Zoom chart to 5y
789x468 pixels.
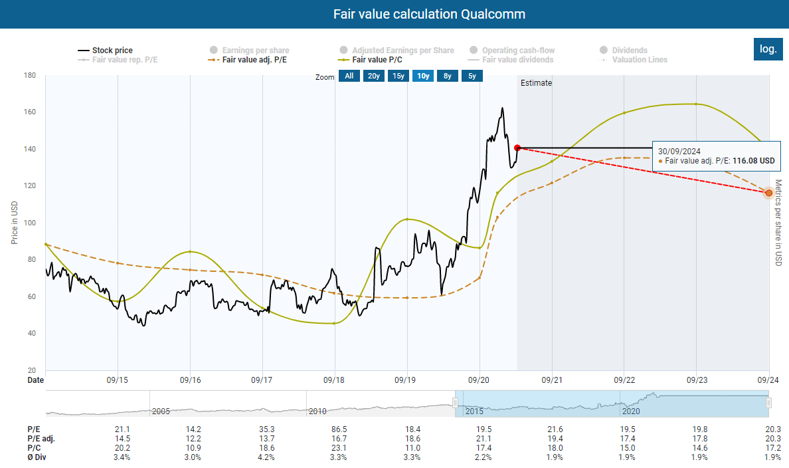click(472, 76)
